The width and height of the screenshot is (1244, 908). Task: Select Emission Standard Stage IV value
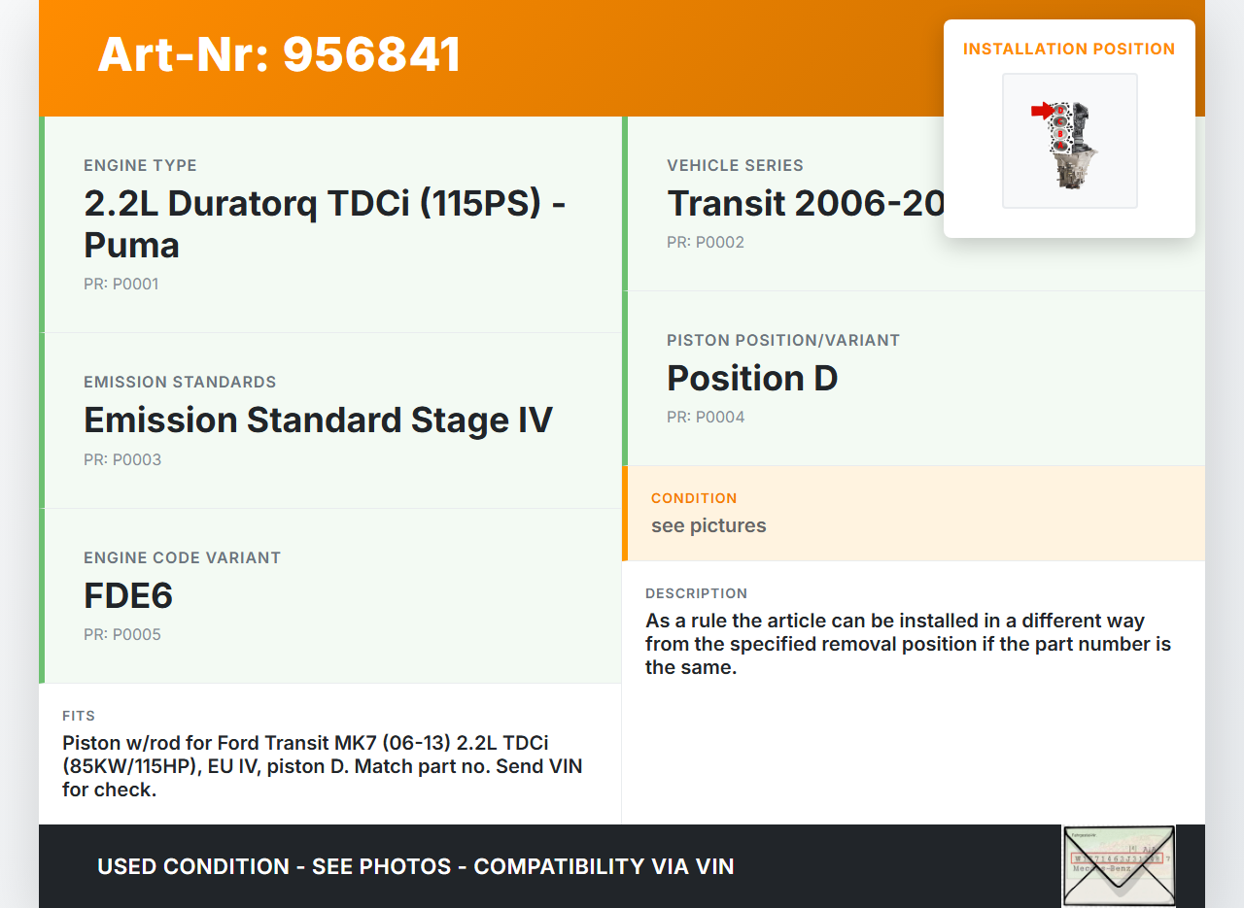(318, 420)
